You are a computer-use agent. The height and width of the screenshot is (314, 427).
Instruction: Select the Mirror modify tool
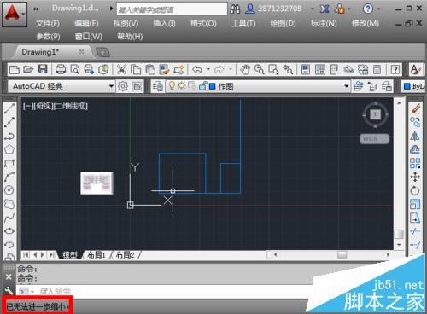point(415,136)
